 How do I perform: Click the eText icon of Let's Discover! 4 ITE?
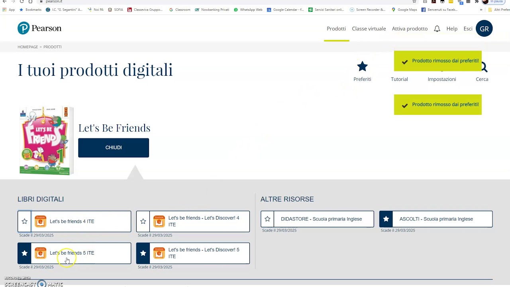(x=159, y=221)
